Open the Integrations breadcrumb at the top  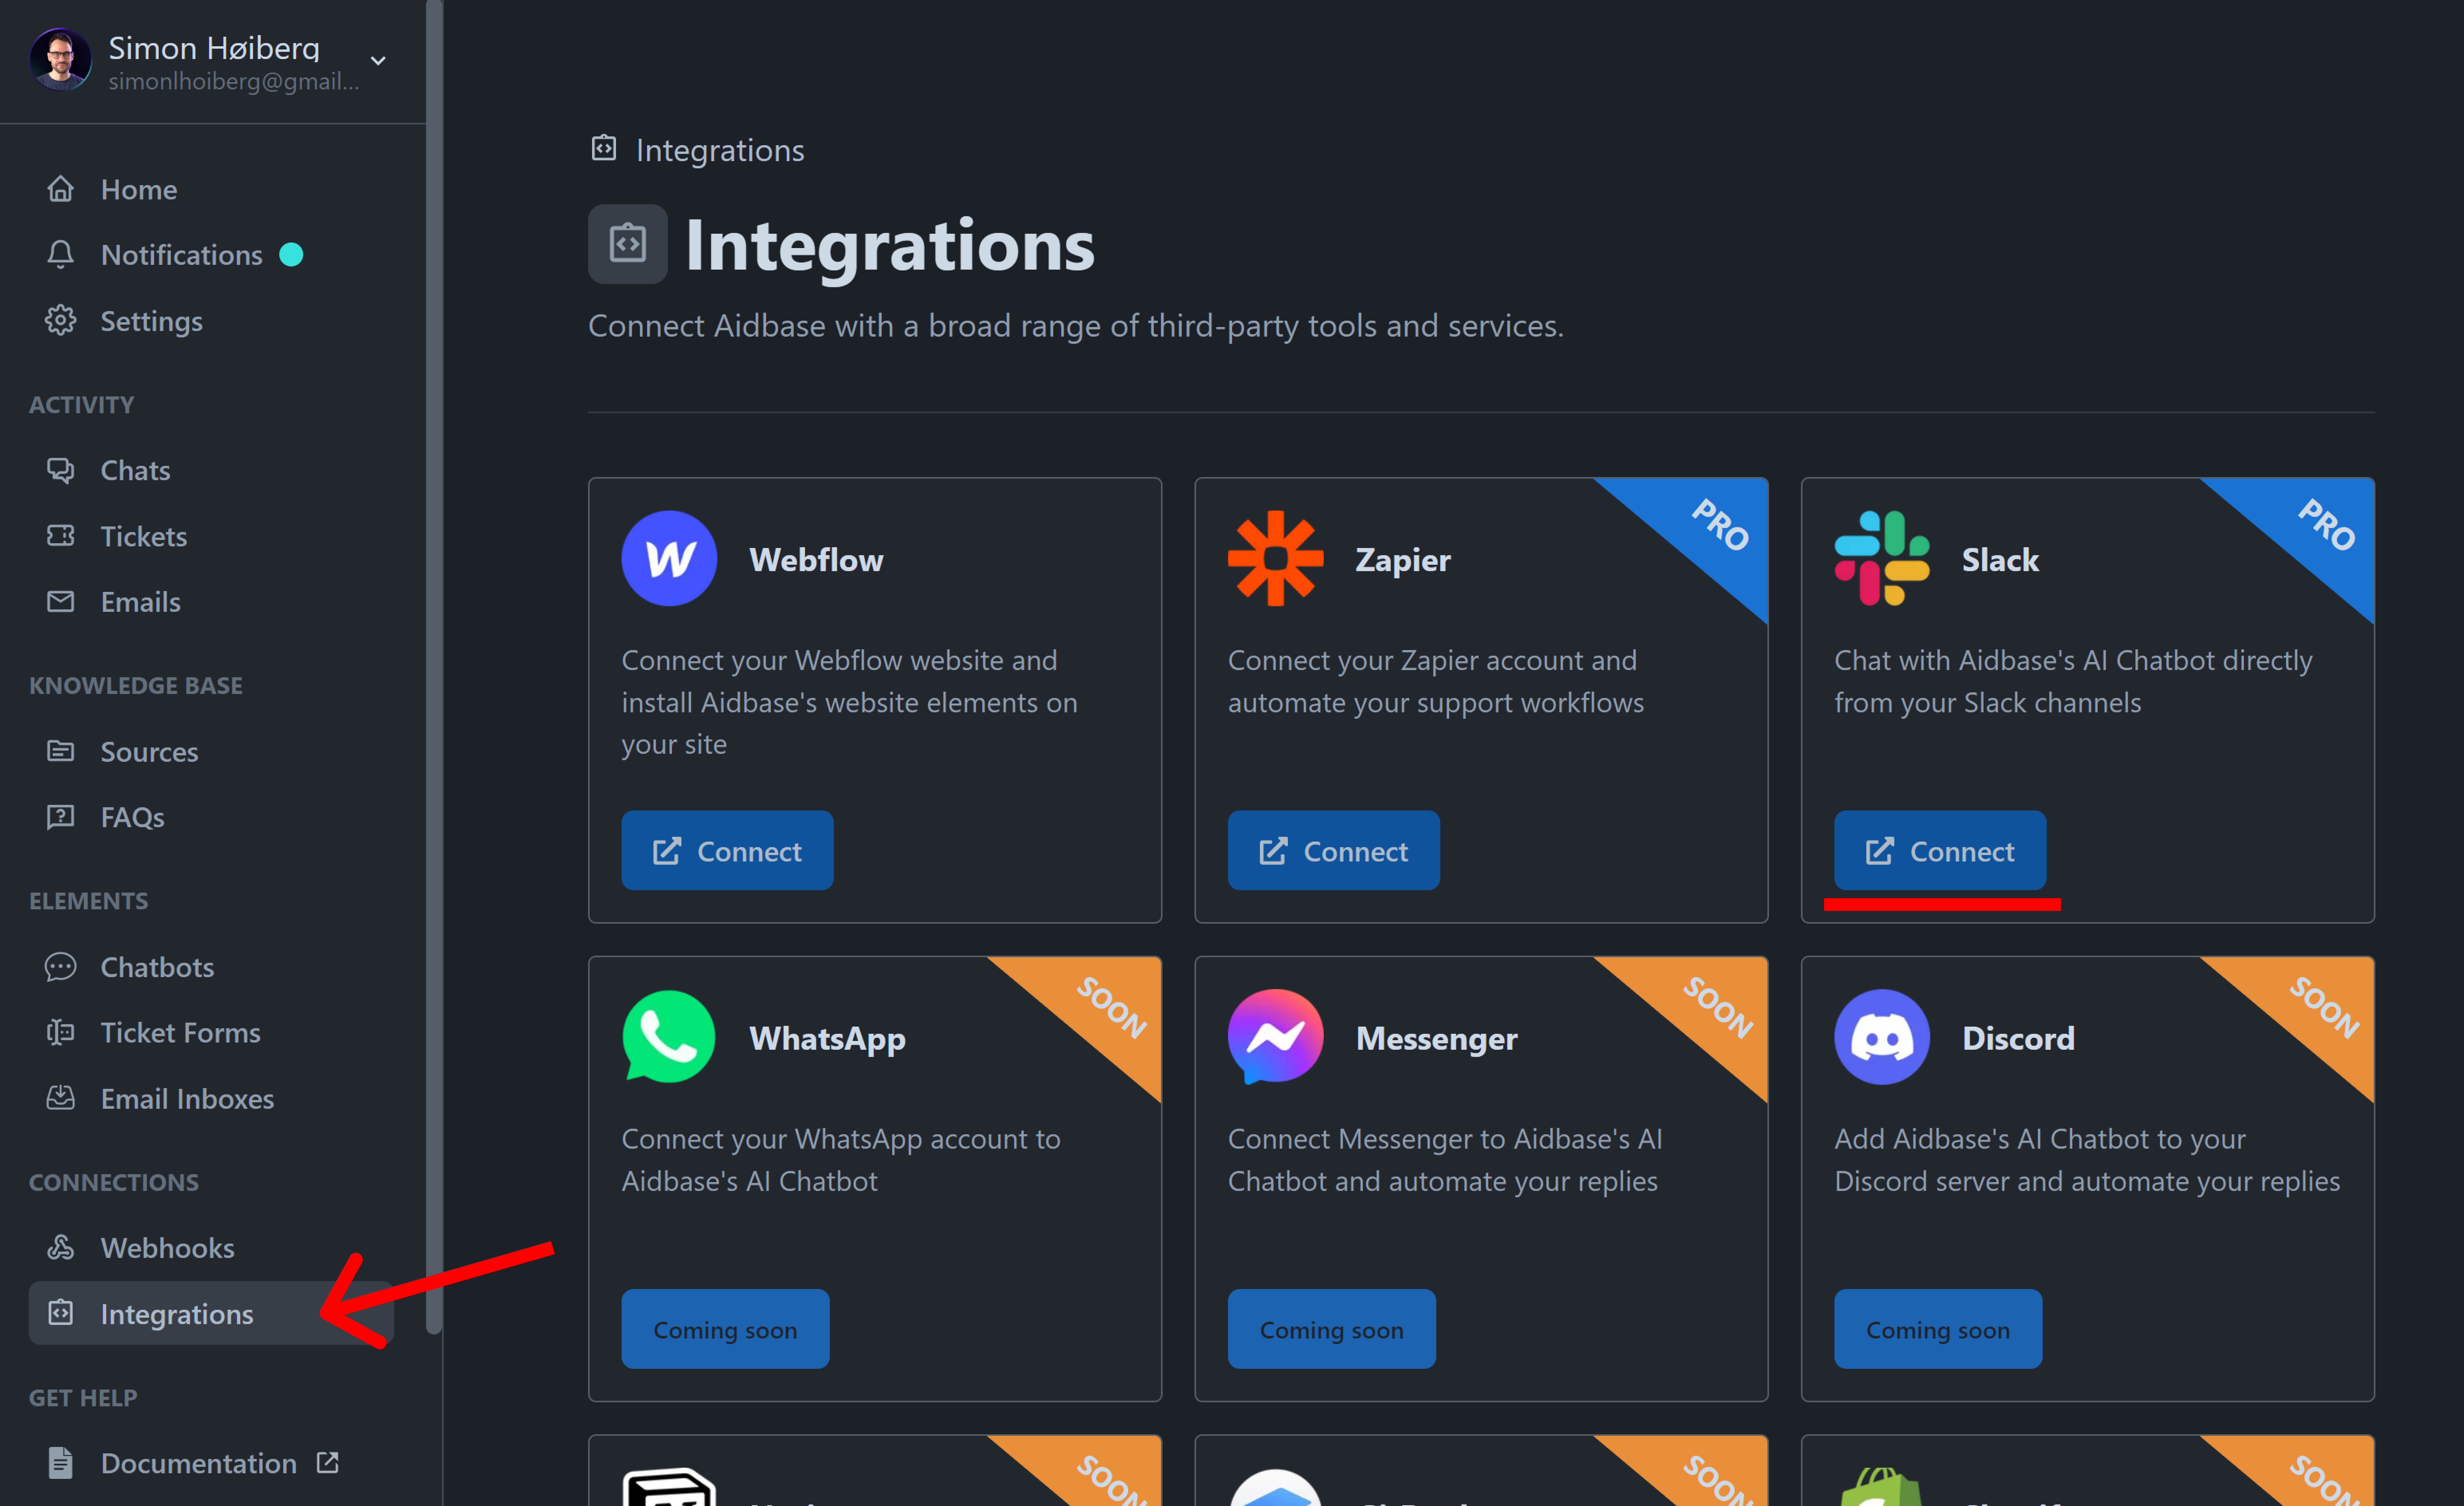pos(719,149)
